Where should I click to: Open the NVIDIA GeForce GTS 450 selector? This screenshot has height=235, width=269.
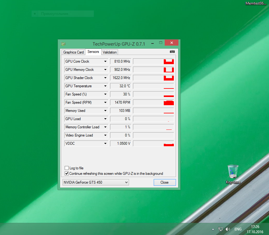96,182
